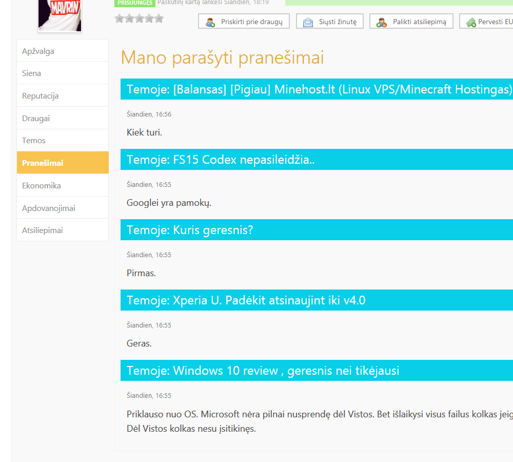The image size is (513, 462).
Task: Open the Ekonomika sidebar item
Action: click(x=63, y=185)
